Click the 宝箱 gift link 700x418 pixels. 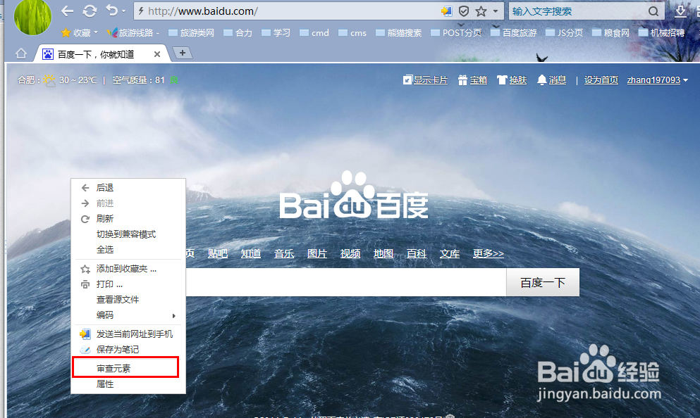[x=473, y=80]
